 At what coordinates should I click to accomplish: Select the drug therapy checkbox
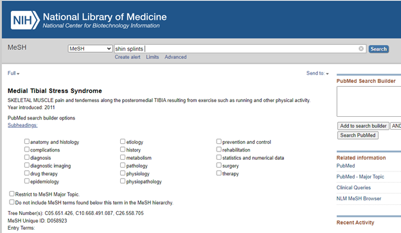(x=27, y=173)
